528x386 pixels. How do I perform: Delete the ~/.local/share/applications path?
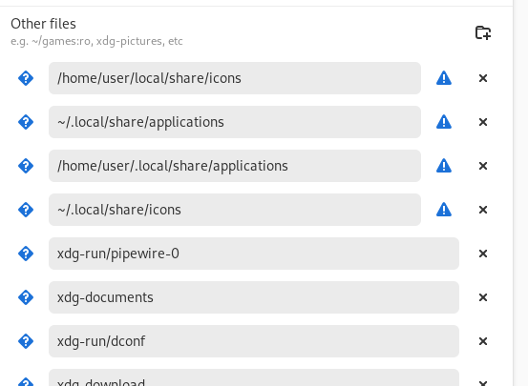[x=483, y=122]
